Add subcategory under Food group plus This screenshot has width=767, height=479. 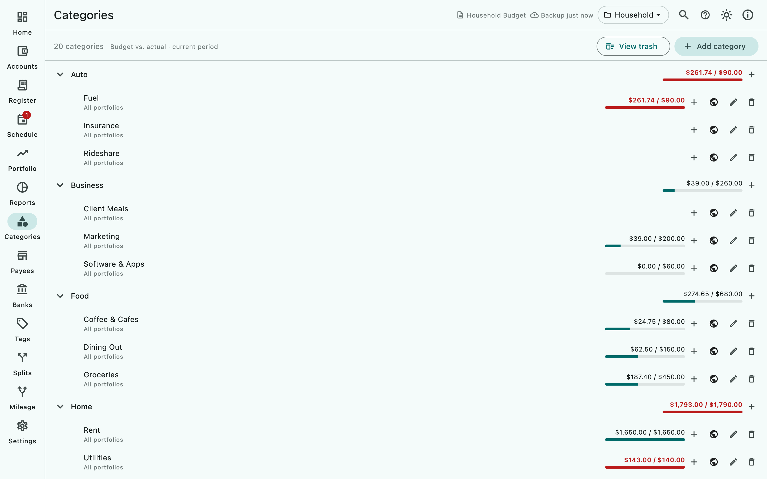coord(752,296)
